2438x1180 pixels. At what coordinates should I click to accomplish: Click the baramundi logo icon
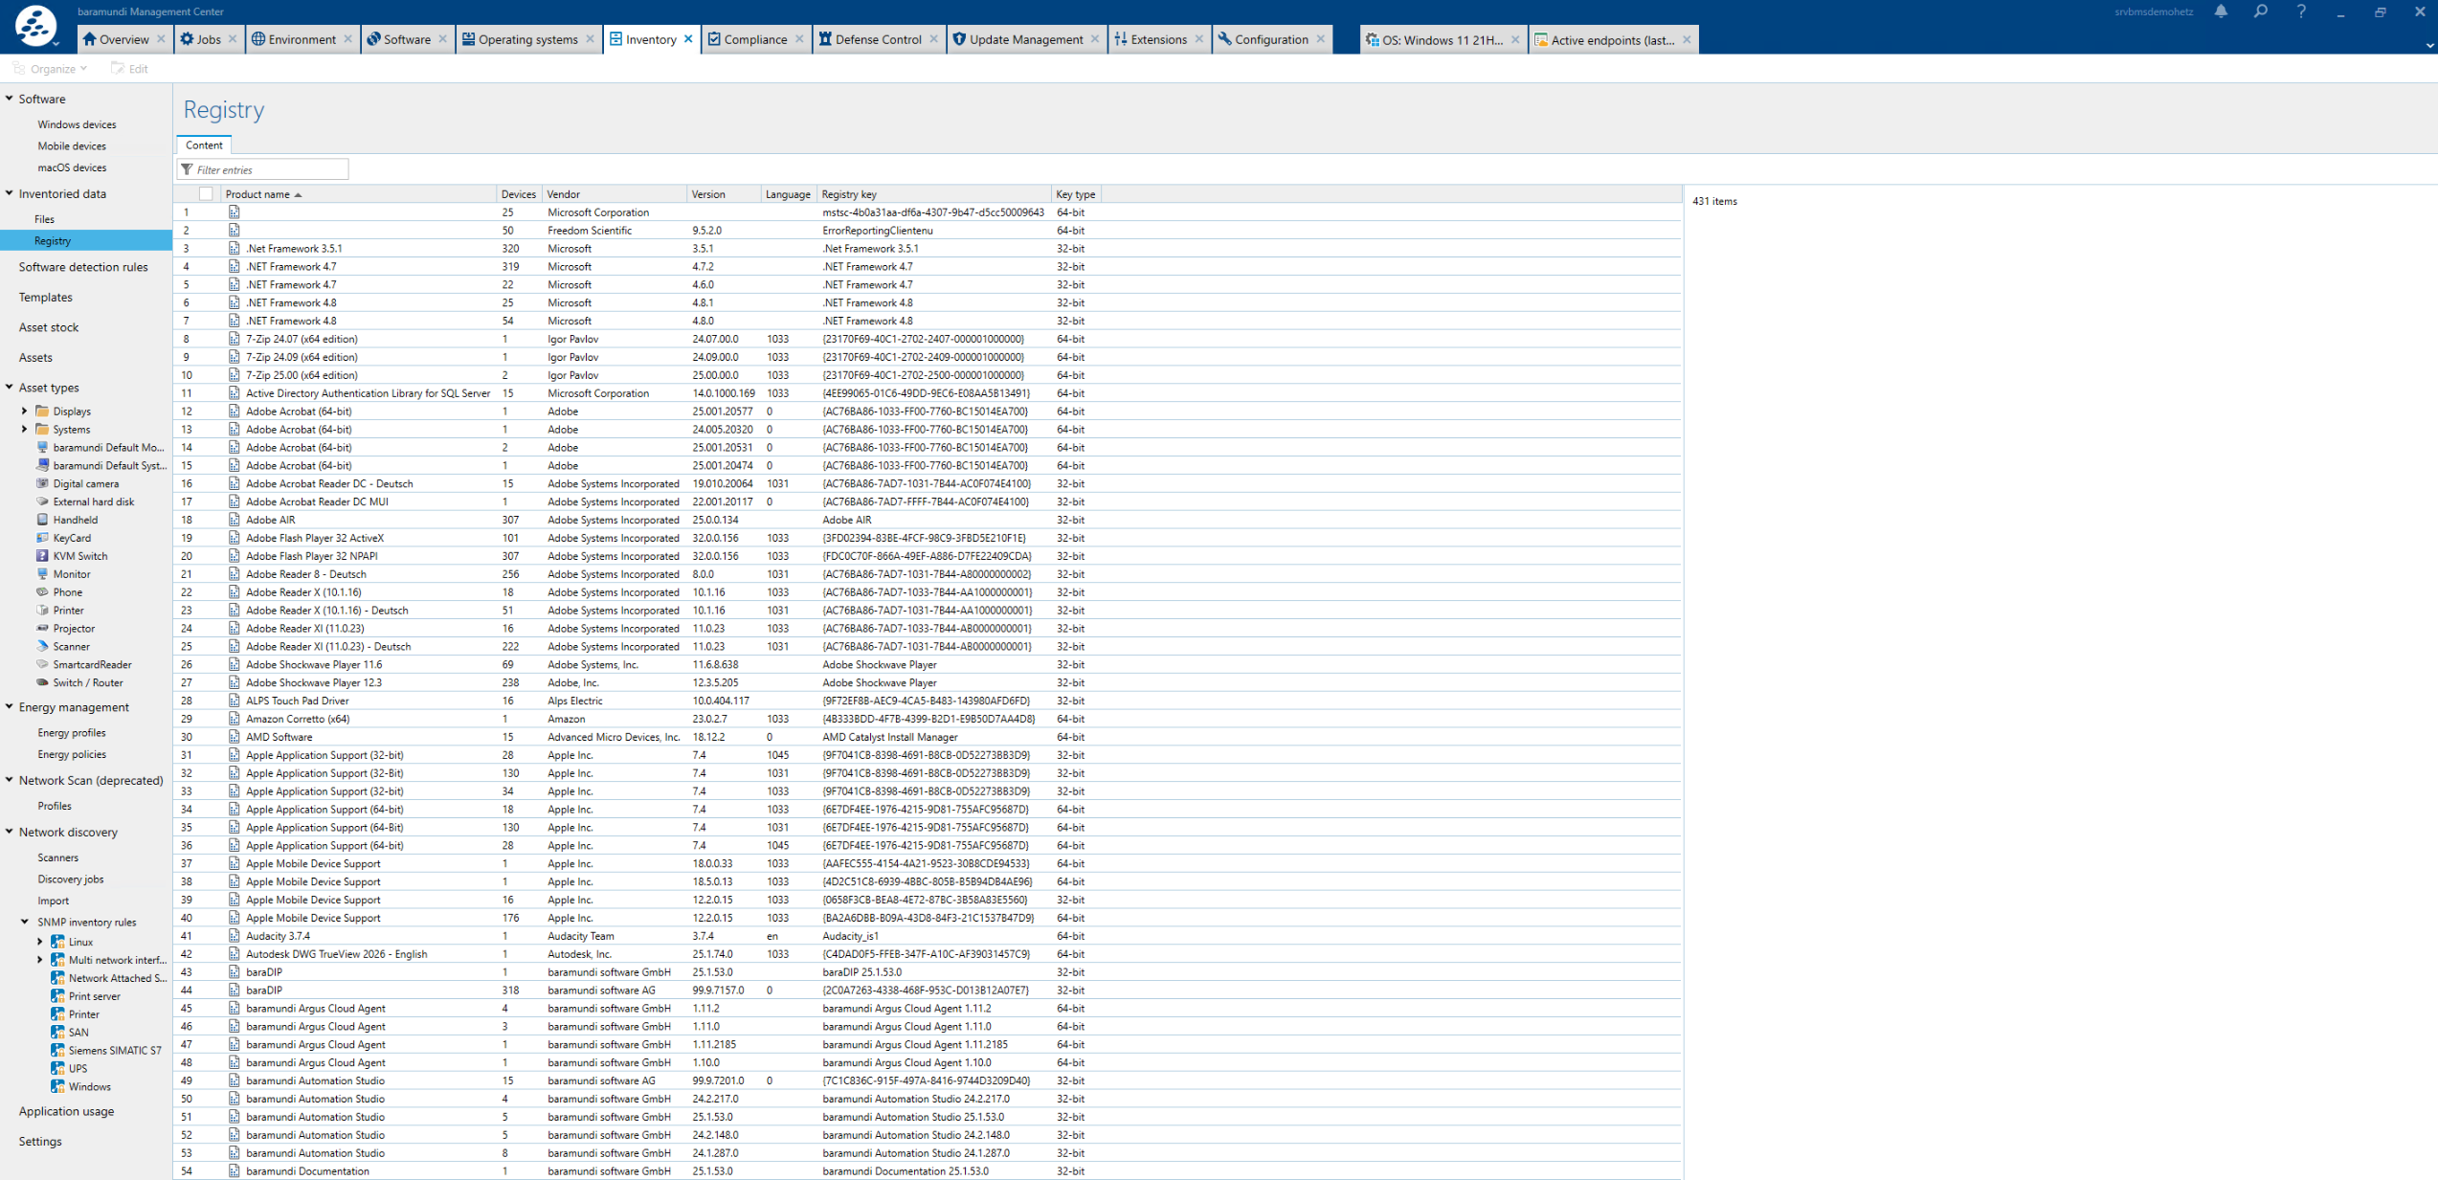(x=34, y=25)
